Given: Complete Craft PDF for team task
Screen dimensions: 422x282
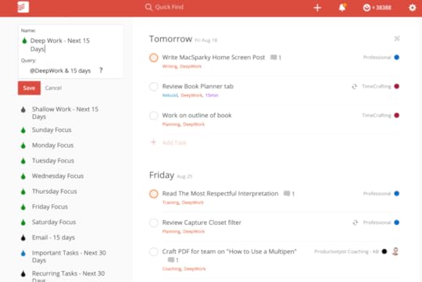Looking at the screenshot, I should [153, 252].
